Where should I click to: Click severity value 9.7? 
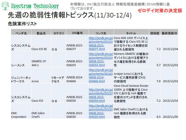tap(158, 65)
